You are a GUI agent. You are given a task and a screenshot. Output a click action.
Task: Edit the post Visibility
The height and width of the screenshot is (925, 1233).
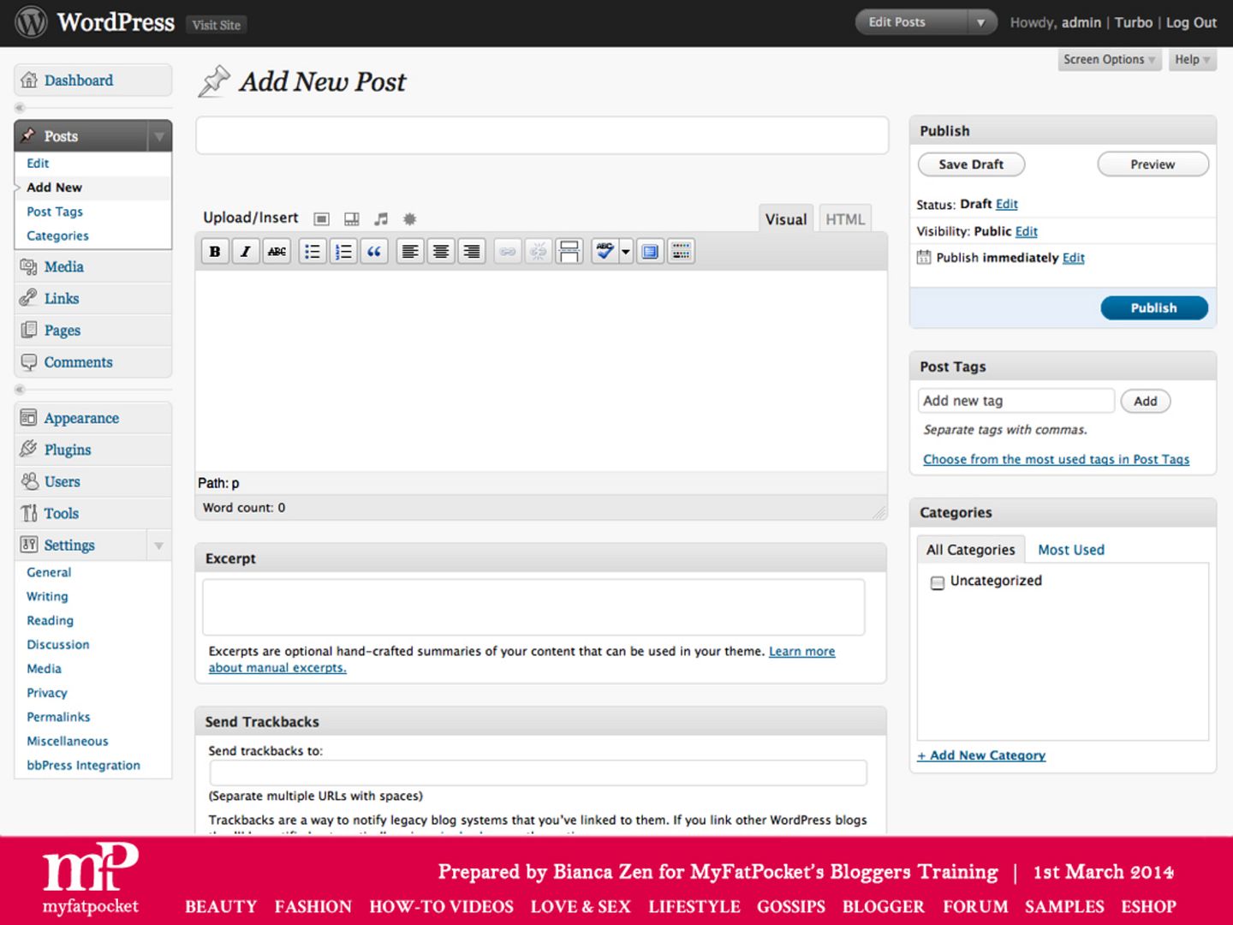point(1027,231)
